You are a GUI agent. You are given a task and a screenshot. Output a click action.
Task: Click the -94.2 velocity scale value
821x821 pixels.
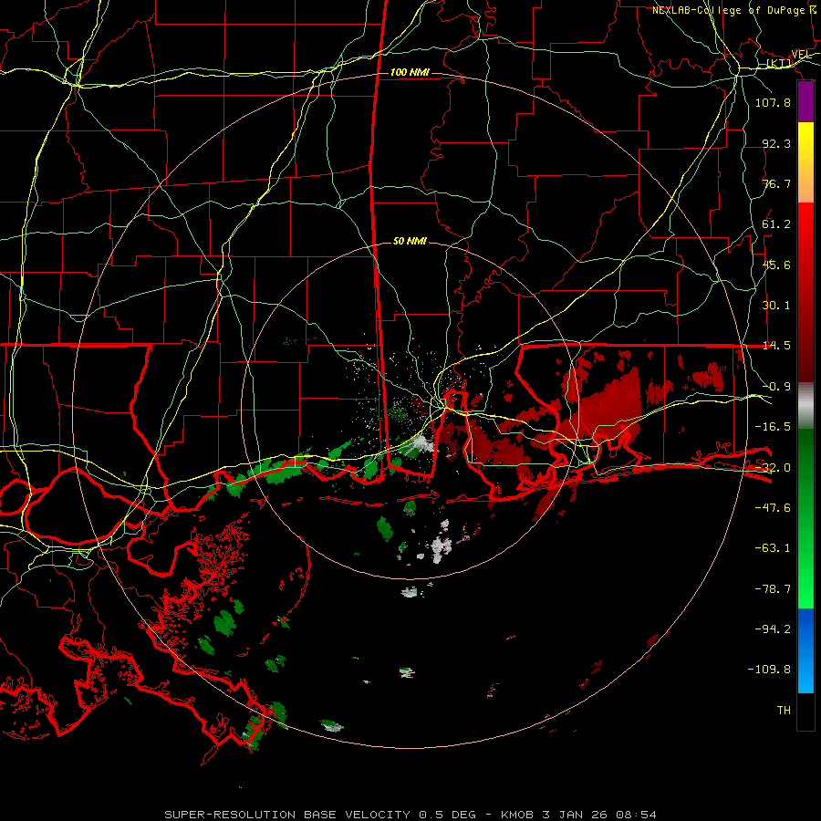[773, 629]
